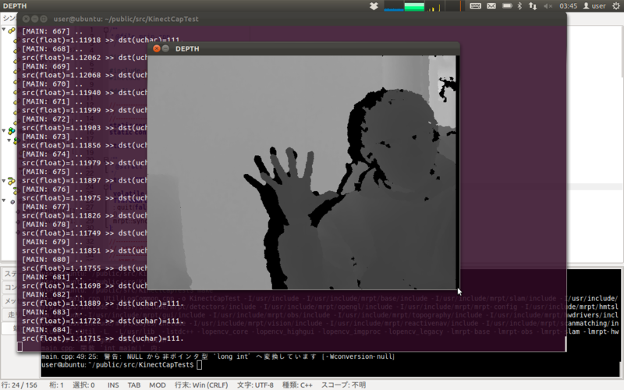Open the clock showing 03:45

(568, 6)
